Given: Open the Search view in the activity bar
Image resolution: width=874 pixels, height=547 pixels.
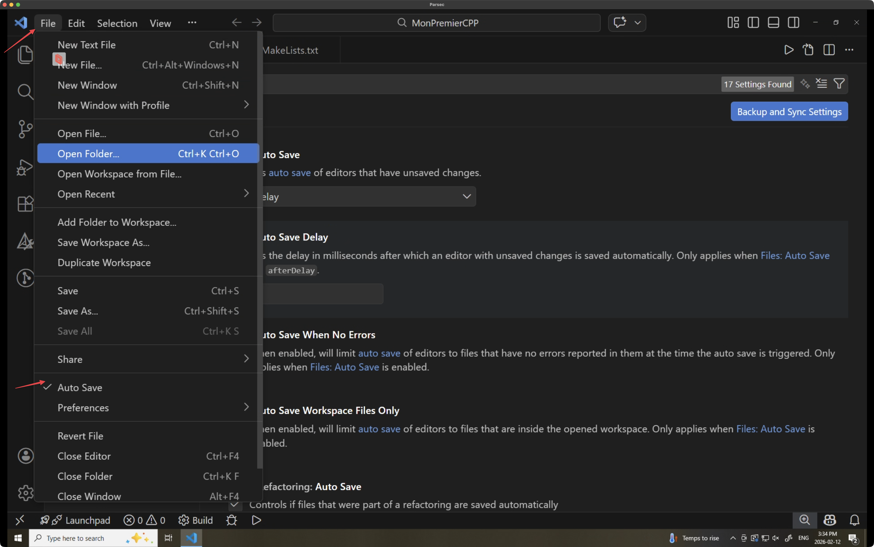Looking at the screenshot, I should [25, 92].
